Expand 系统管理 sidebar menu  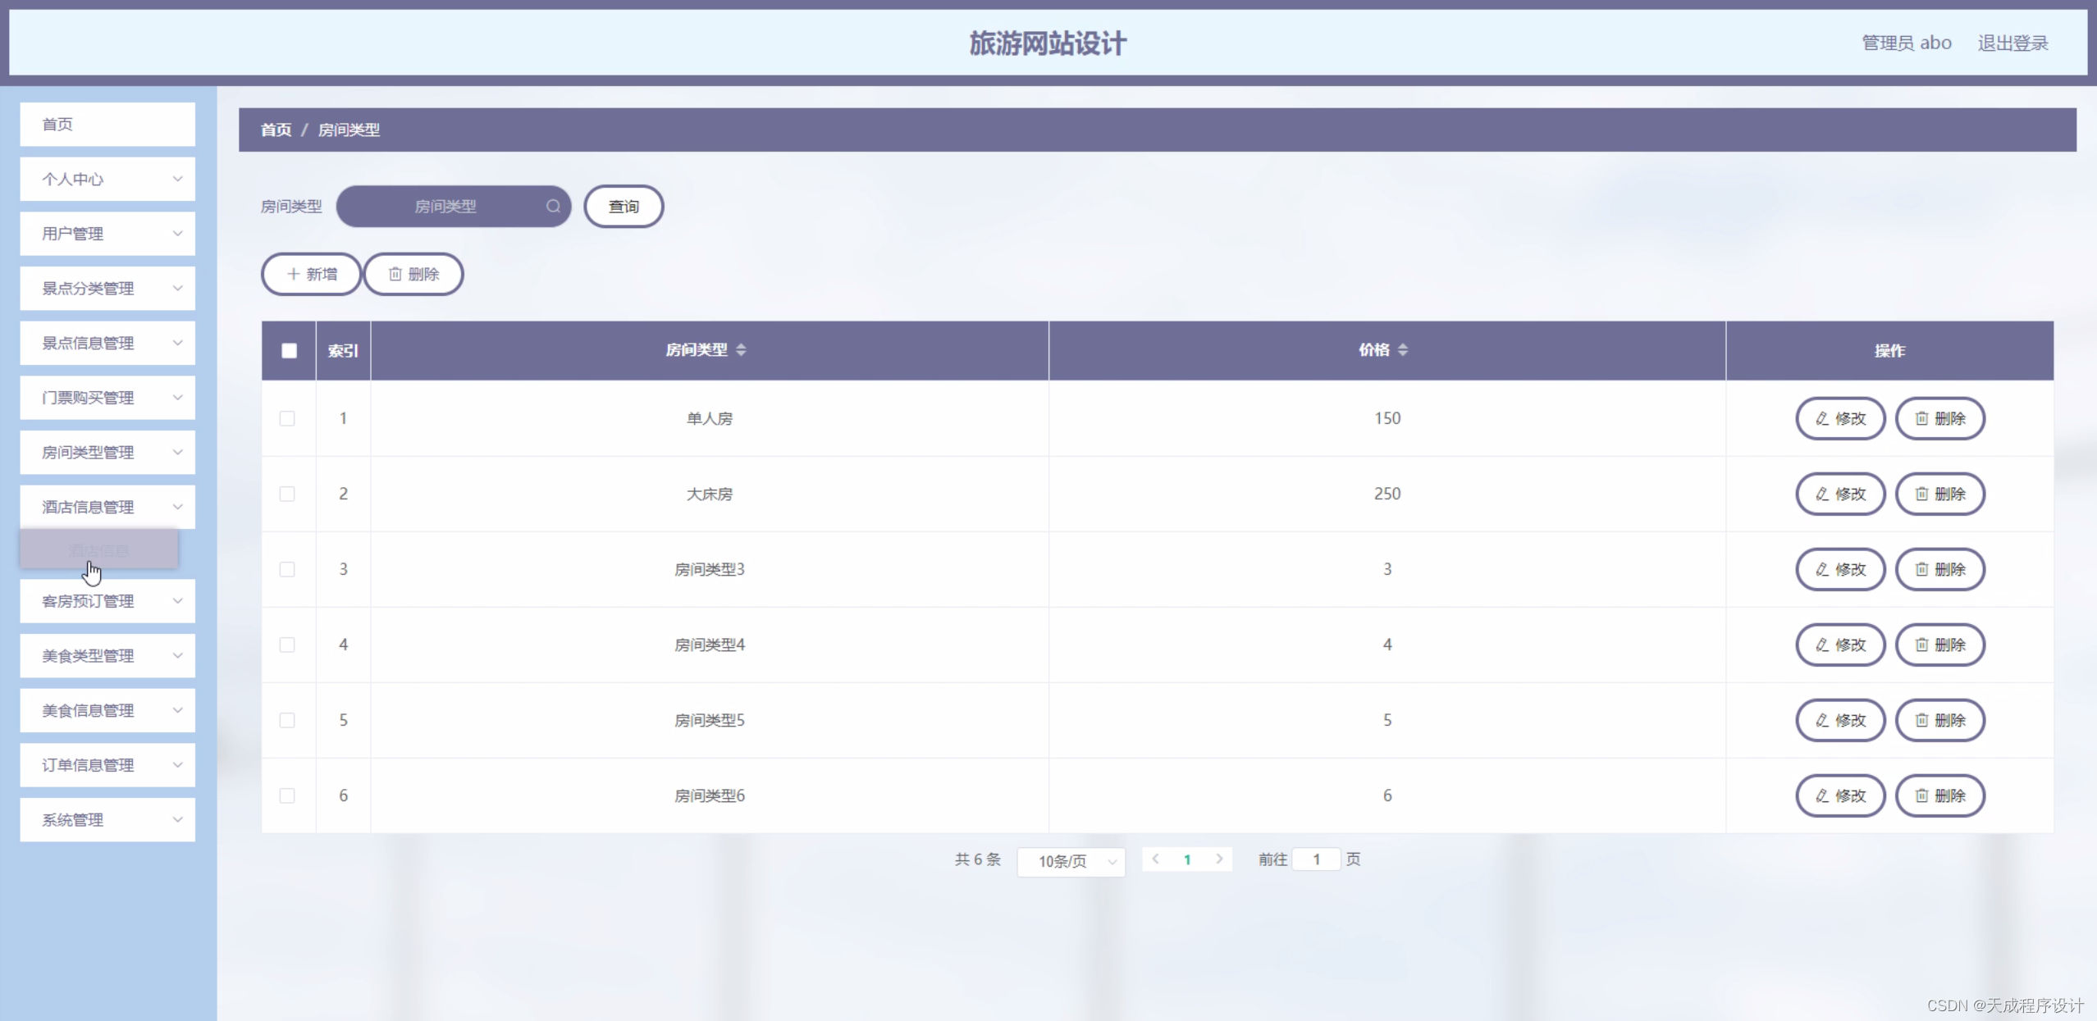point(107,820)
